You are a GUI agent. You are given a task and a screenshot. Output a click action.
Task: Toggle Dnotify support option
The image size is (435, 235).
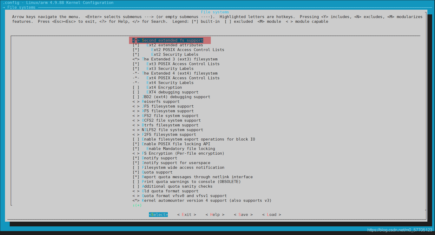[155, 158]
